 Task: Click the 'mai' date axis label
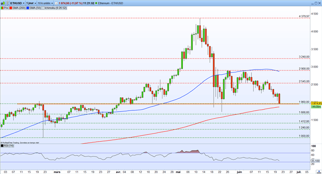[178, 172]
